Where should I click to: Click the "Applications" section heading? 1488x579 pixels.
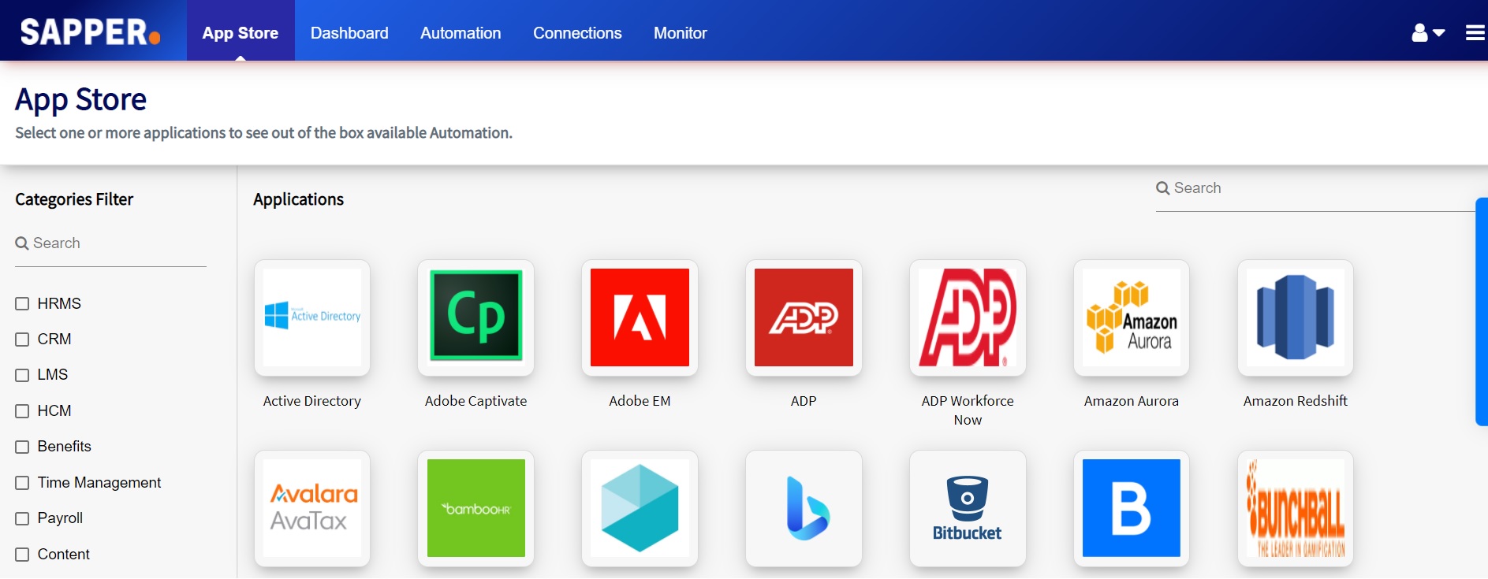pyautogui.click(x=298, y=199)
